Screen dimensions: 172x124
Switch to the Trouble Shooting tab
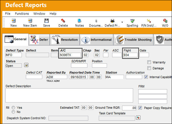pyautogui.click(x=133, y=40)
